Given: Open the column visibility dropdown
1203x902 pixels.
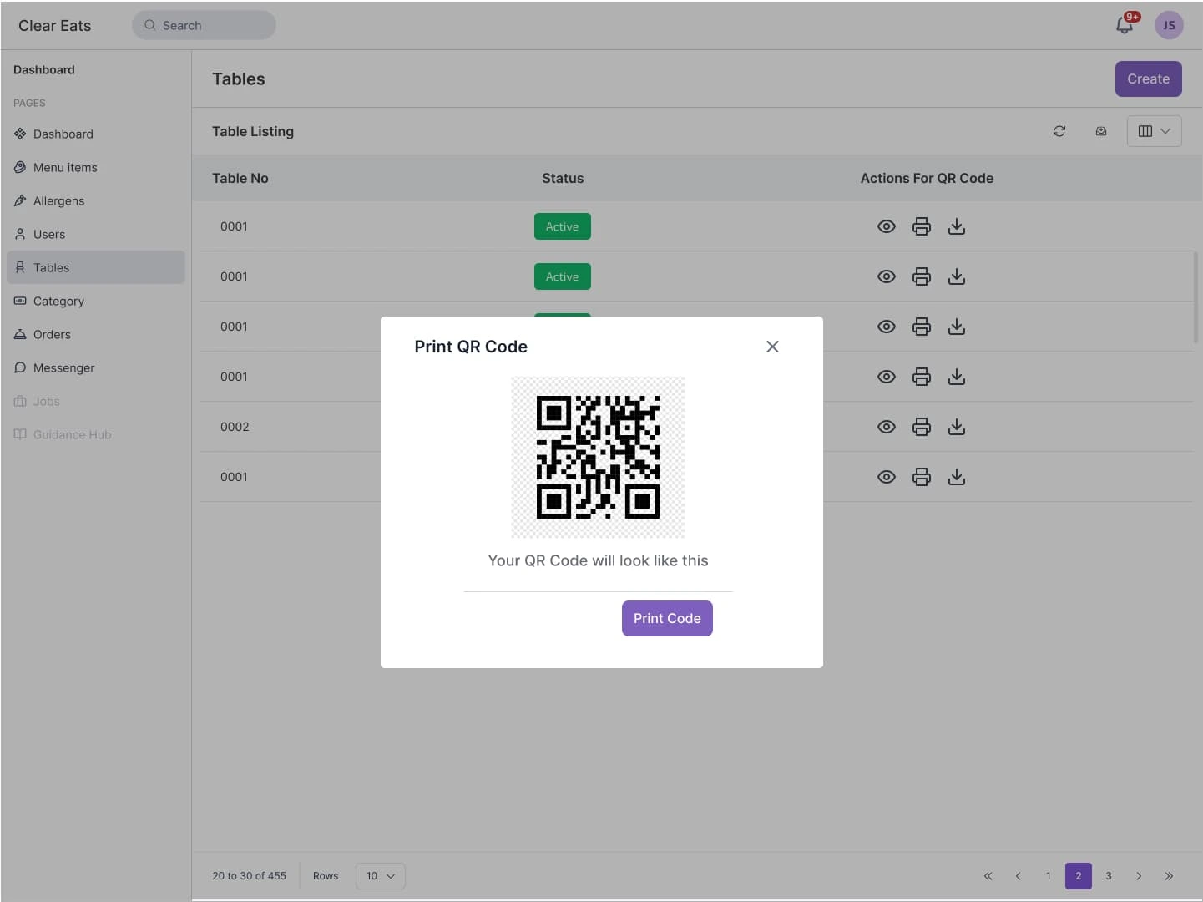Looking at the screenshot, I should tap(1155, 131).
